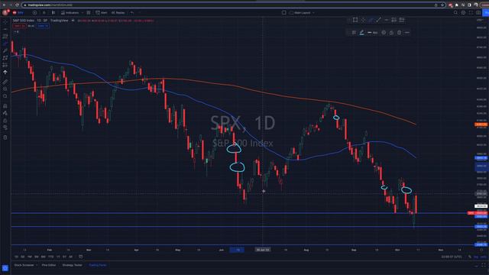This screenshot has width=489, height=275.
Task: Click the blue Publish button
Action: 486,12
